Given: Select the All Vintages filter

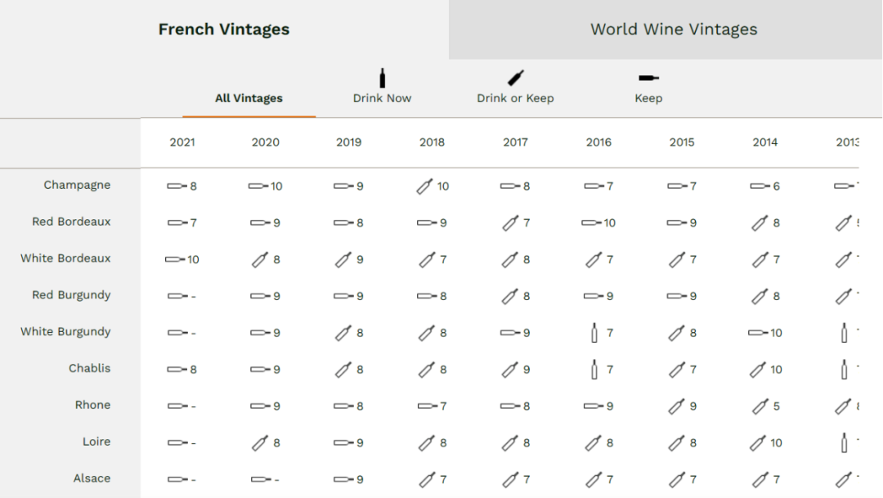Looking at the screenshot, I should (249, 98).
